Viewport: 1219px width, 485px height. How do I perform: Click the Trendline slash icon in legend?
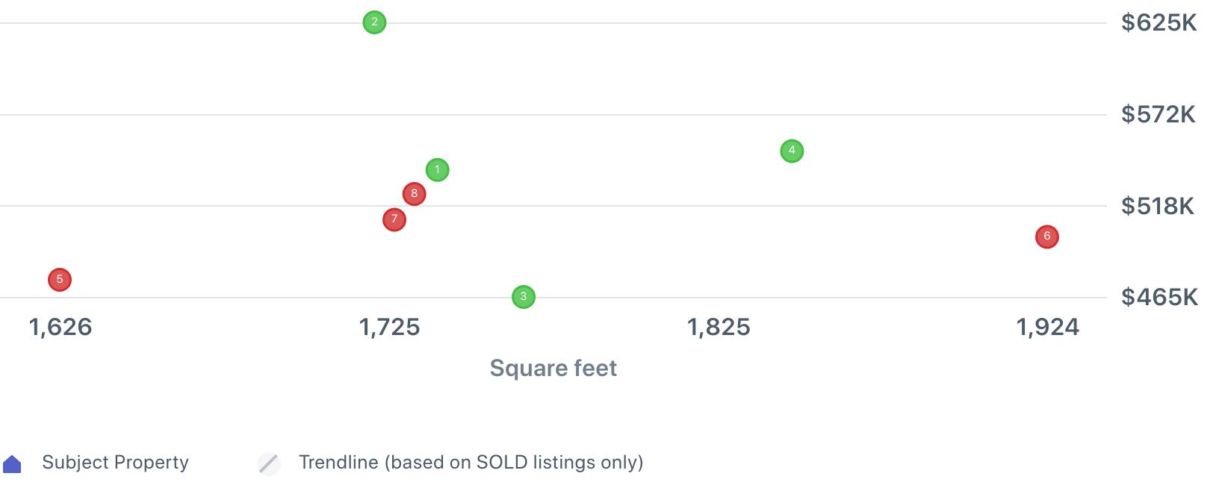(x=269, y=463)
